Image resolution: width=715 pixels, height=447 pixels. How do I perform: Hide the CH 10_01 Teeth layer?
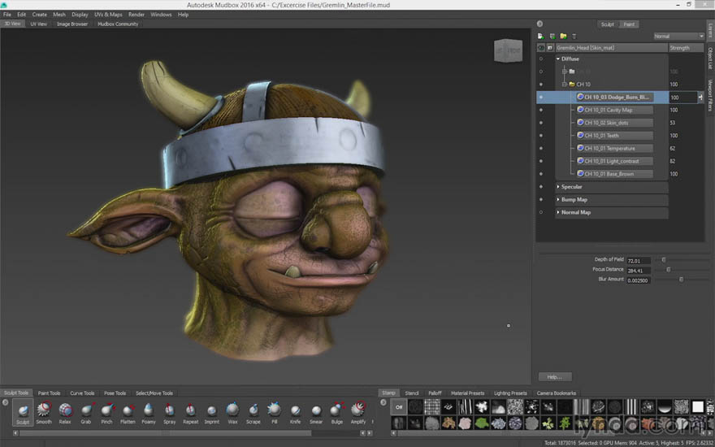[x=541, y=136]
